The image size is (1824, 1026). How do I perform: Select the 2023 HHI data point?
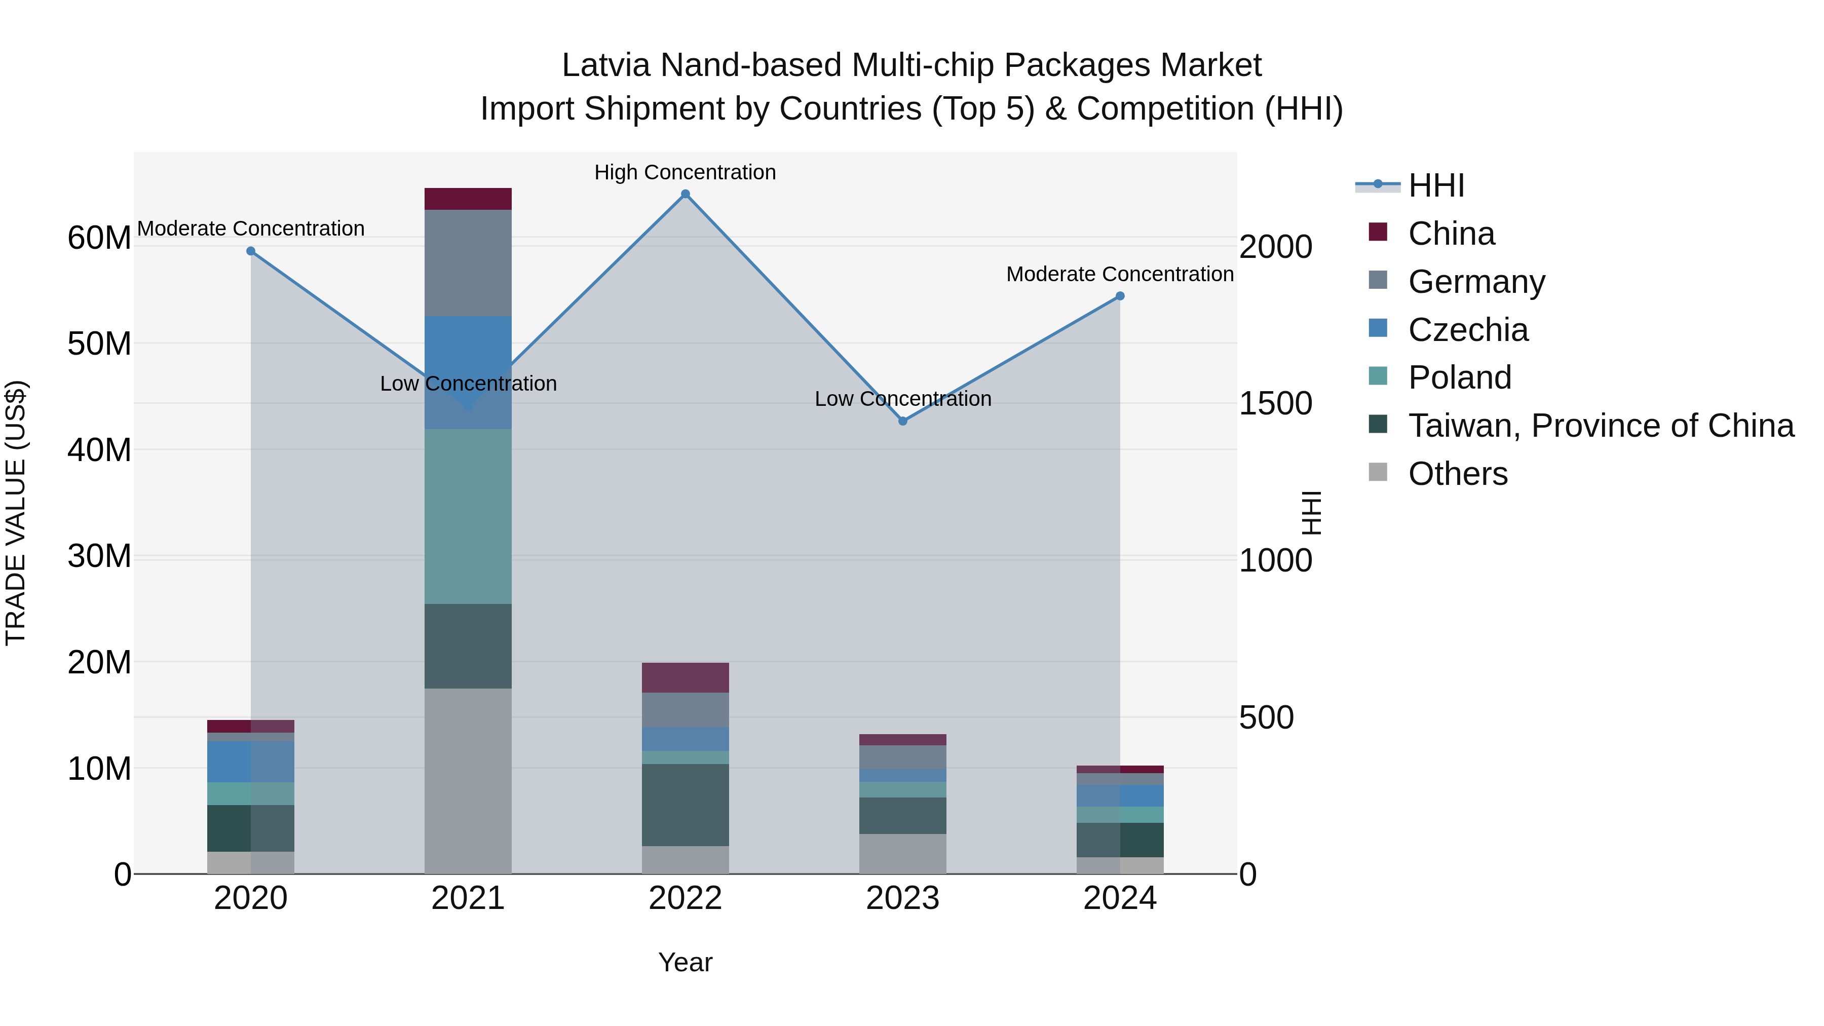pyautogui.click(x=903, y=422)
